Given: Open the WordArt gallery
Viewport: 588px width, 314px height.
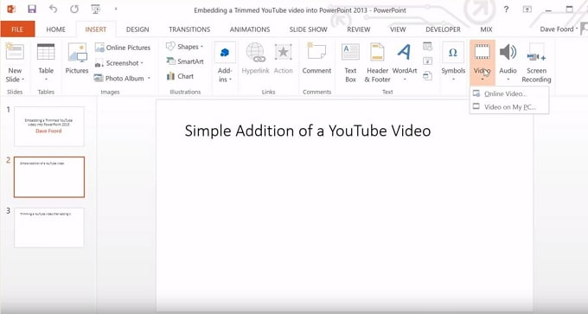Looking at the screenshot, I should tap(405, 62).
